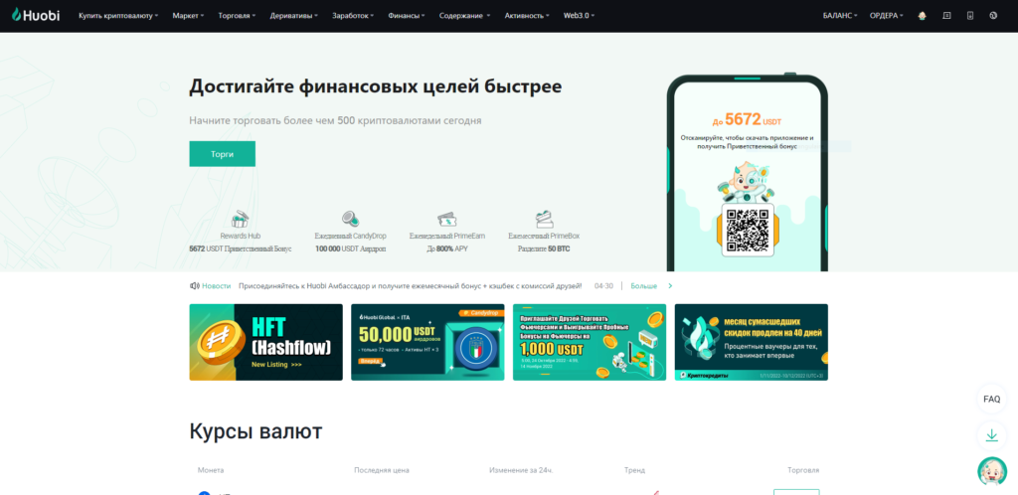Click the PrimeEarn ticket icon
Image resolution: width=1018 pixels, height=495 pixels.
(447, 218)
